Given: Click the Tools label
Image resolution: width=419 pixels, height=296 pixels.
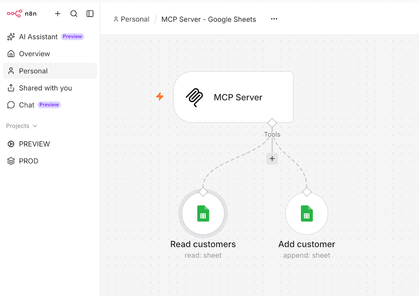Looking at the screenshot, I should coord(272,134).
